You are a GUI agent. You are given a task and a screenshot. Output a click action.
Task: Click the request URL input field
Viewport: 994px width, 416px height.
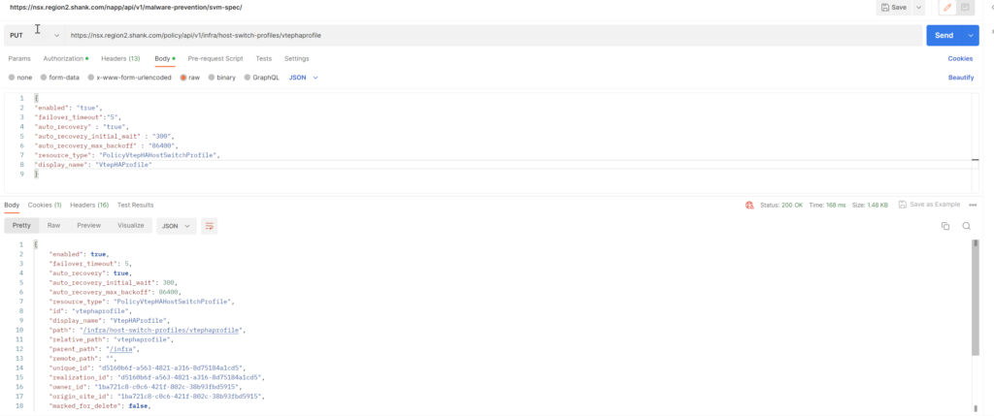click(485, 36)
